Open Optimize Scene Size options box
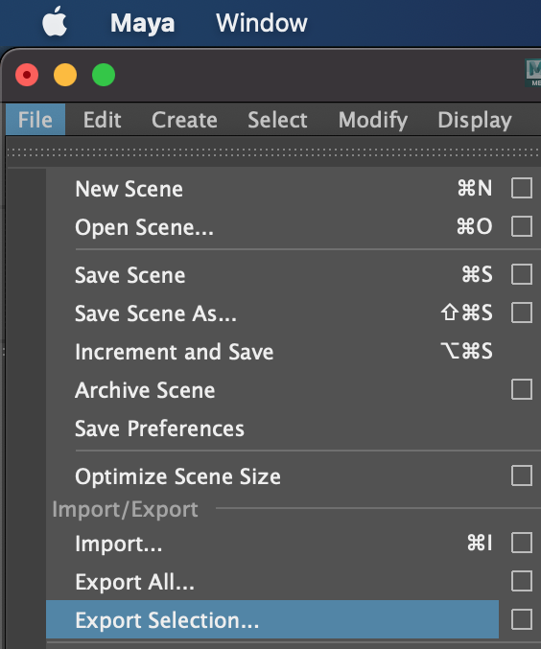Viewport: 541px width, 649px height. 522,475
